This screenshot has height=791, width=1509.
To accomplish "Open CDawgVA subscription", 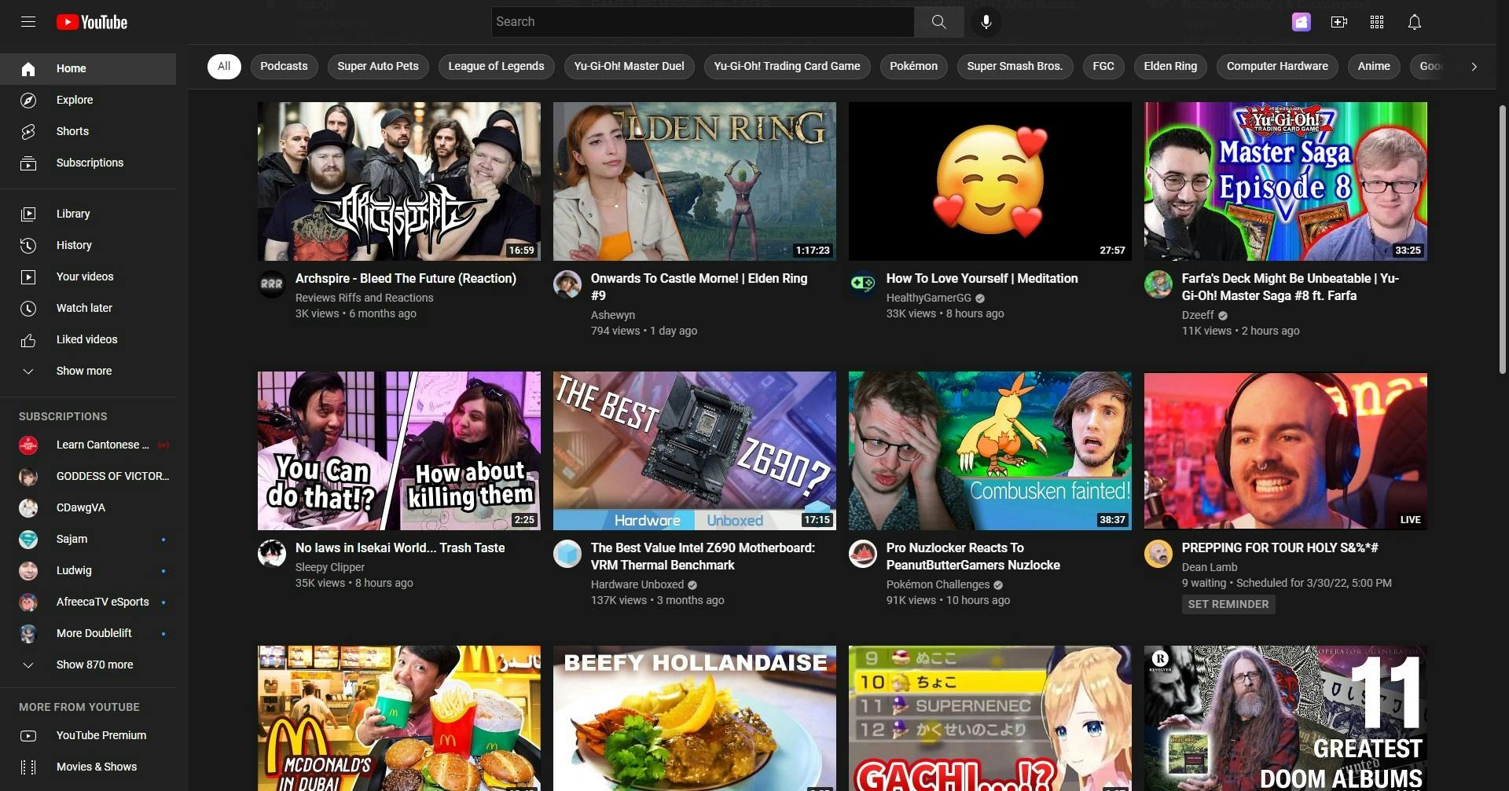I will click(x=88, y=508).
